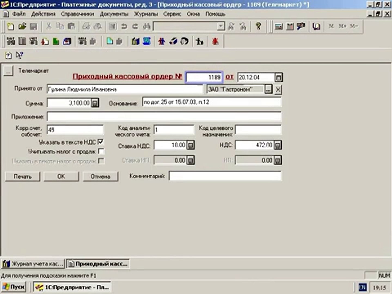
Task: Click the small help page icon in third toolbar row
Action: click(x=8, y=56)
